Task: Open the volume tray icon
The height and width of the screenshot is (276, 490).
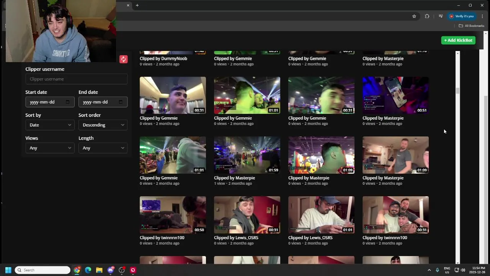Action: (463, 270)
